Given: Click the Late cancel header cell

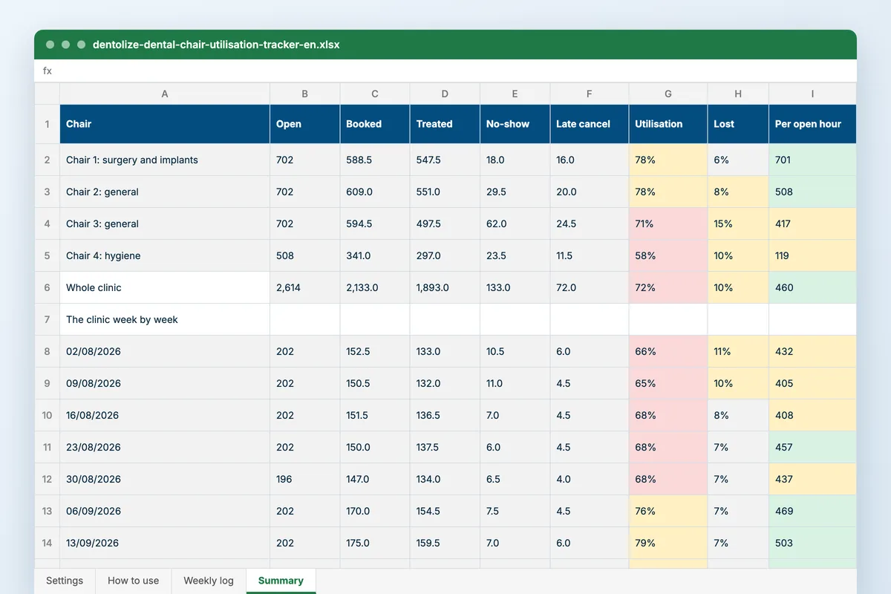Looking at the screenshot, I should pyautogui.click(x=590, y=124).
